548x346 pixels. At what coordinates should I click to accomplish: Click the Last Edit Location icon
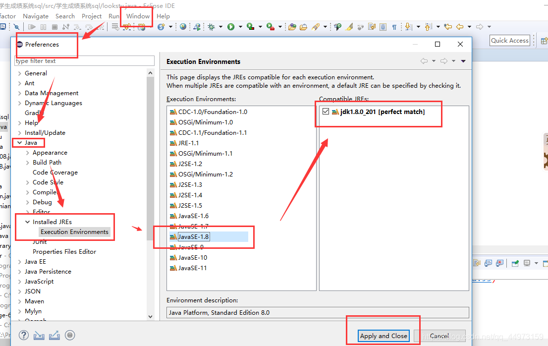pyautogui.click(x=448, y=27)
